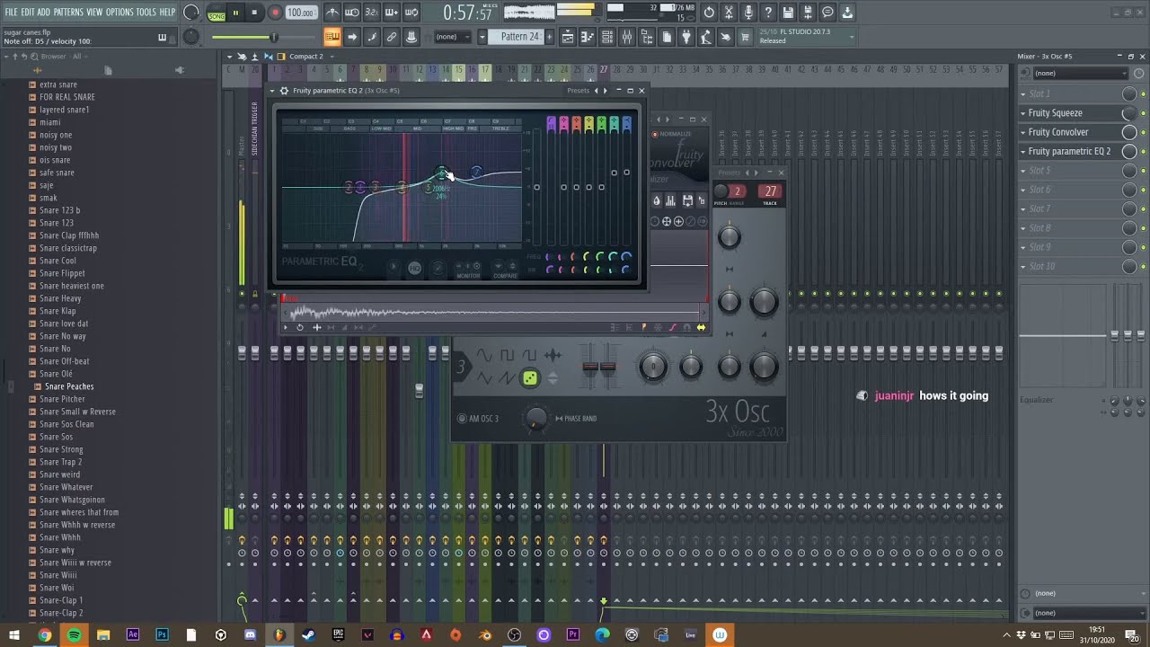
Task: Open Fruity Squeeze slot menu arrow
Action: 1023,113
